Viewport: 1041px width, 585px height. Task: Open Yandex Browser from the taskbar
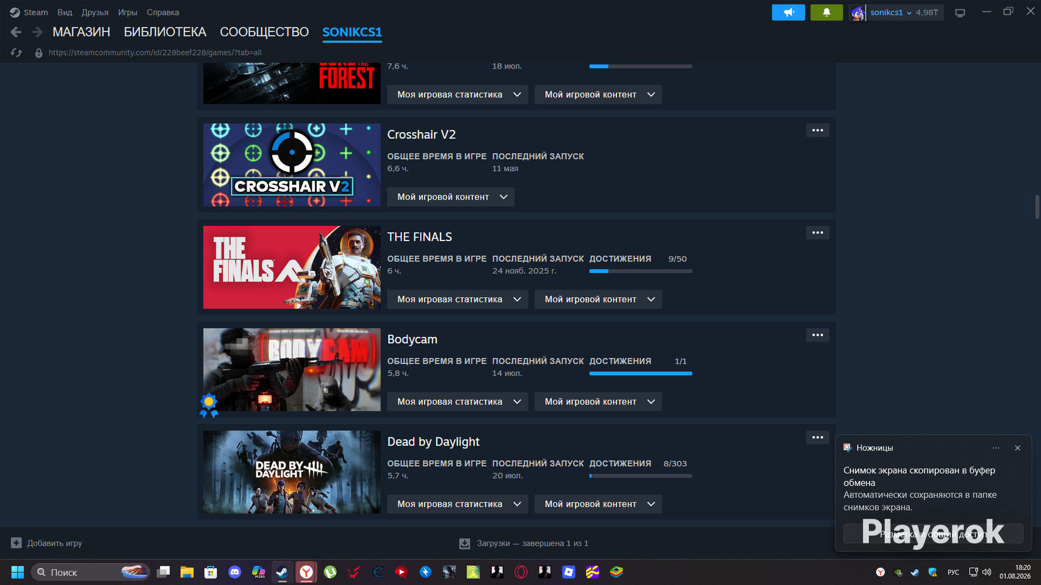point(306,572)
